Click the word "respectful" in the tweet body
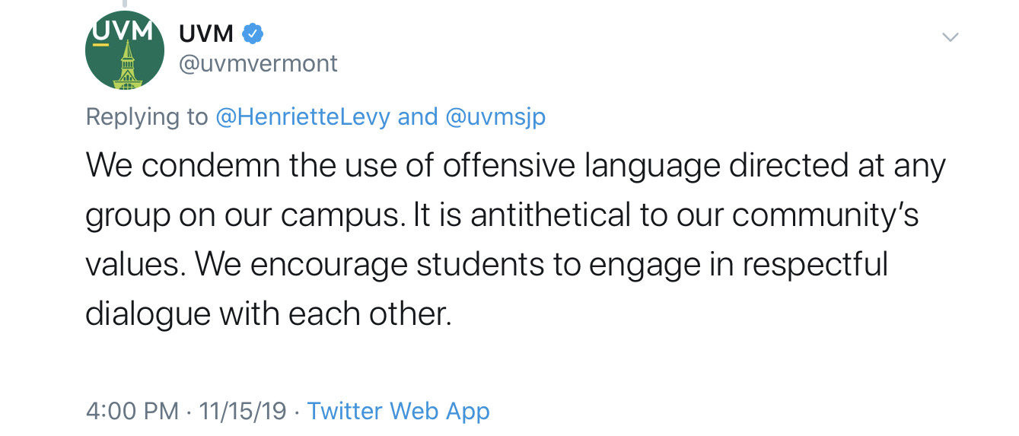The image size is (1019, 436). (x=815, y=264)
